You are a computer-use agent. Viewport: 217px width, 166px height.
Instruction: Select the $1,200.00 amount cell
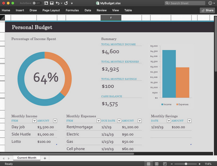pyautogui.click(x=132, y=127)
